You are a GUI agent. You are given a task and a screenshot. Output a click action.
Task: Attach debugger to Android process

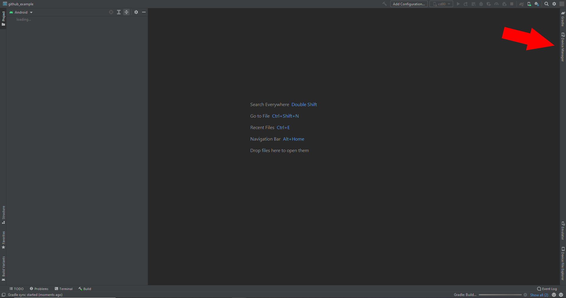504,4
